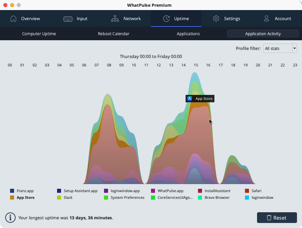Click the App Store orange legend swatch
The height and width of the screenshot is (228, 302).
point(12,197)
